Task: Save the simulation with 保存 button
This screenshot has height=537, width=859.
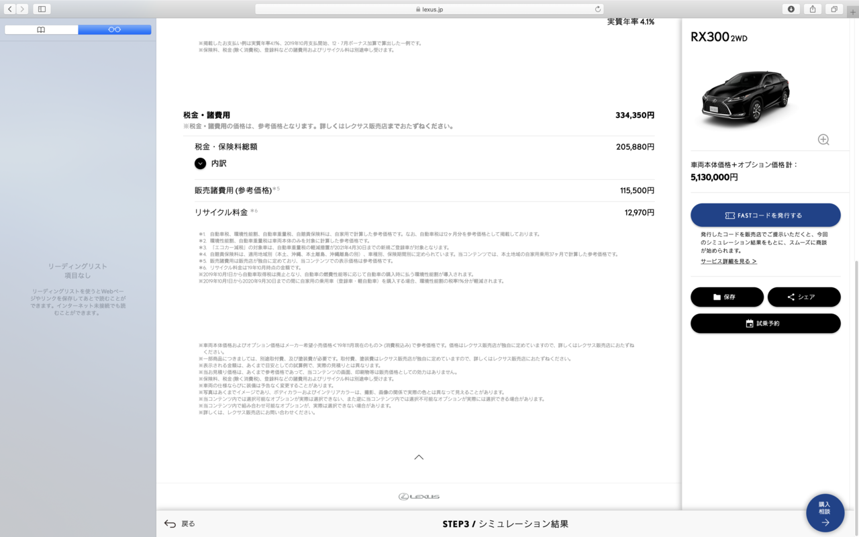Action: [727, 297]
